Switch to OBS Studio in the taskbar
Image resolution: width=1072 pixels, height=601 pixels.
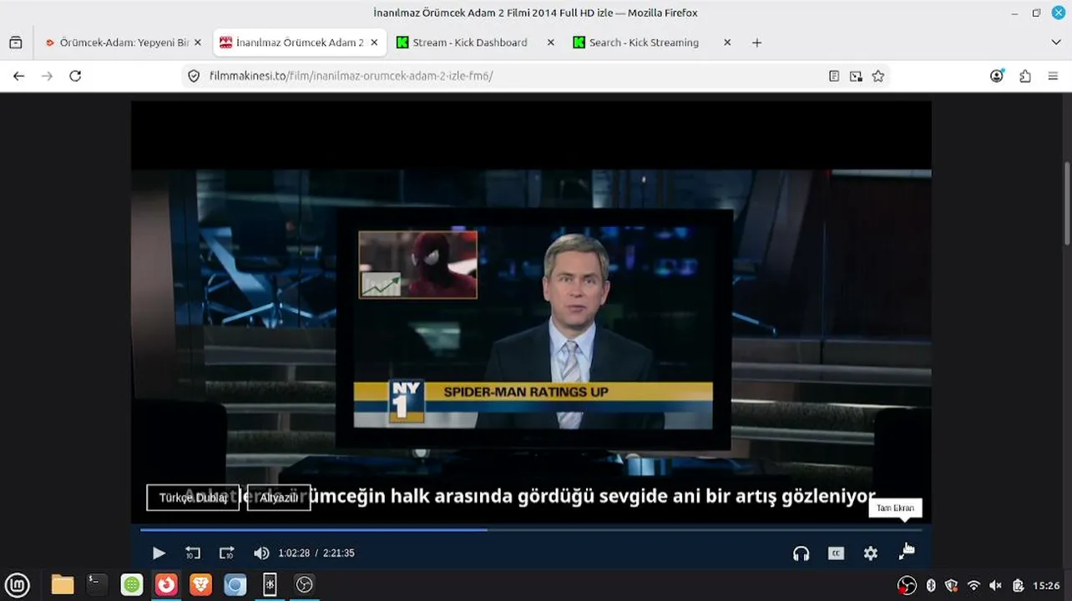tap(304, 585)
